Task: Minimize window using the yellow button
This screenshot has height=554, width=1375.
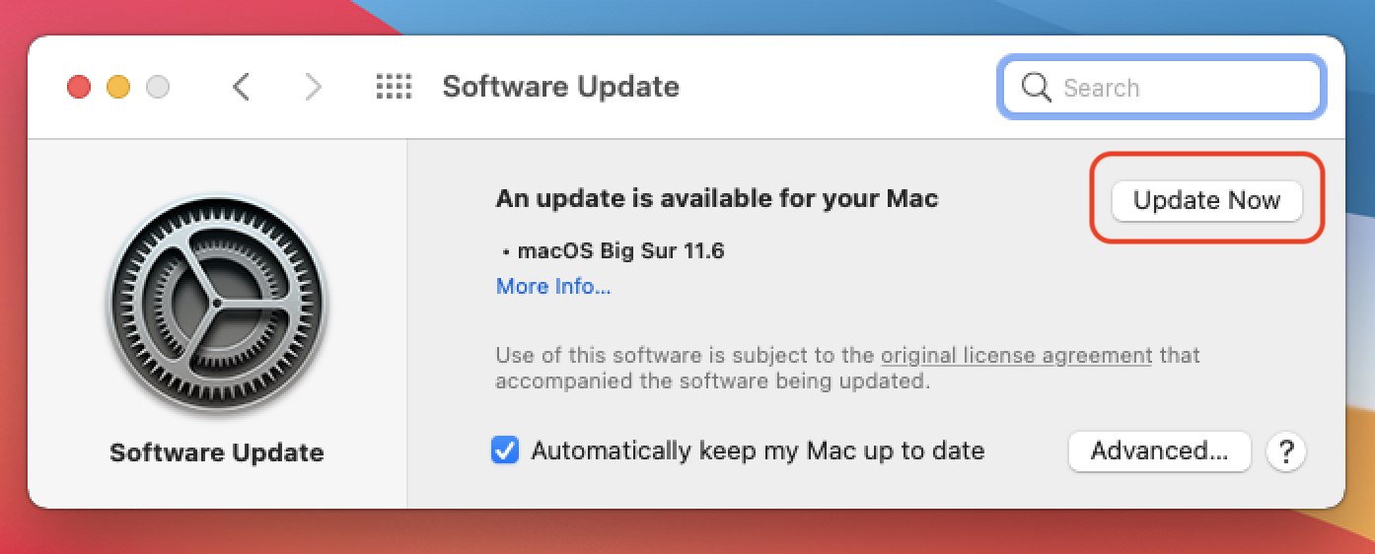Action: (x=118, y=88)
